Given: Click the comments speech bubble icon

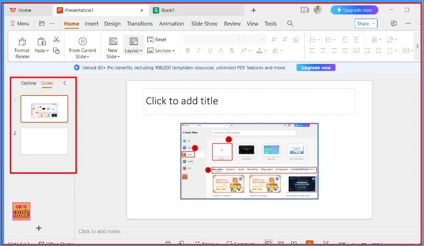Looking at the screenshot, I should tap(394, 24).
